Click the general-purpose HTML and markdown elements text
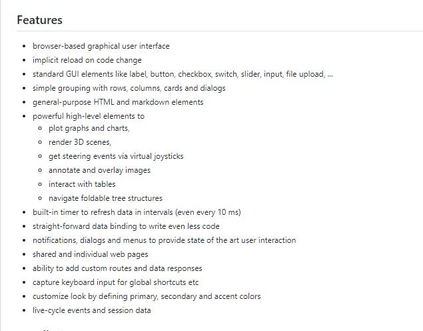Screen dimensions: 423x331 click(x=118, y=102)
